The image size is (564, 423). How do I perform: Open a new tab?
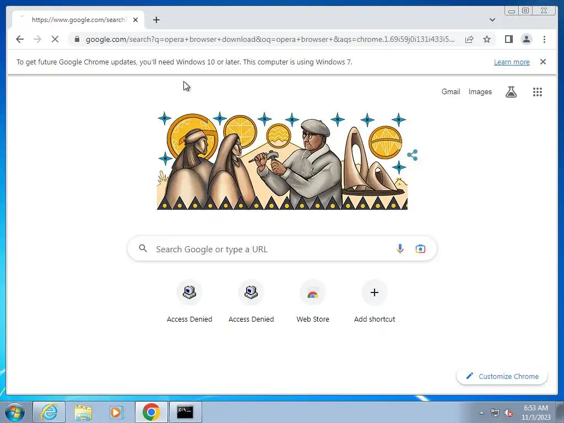(156, 20)
